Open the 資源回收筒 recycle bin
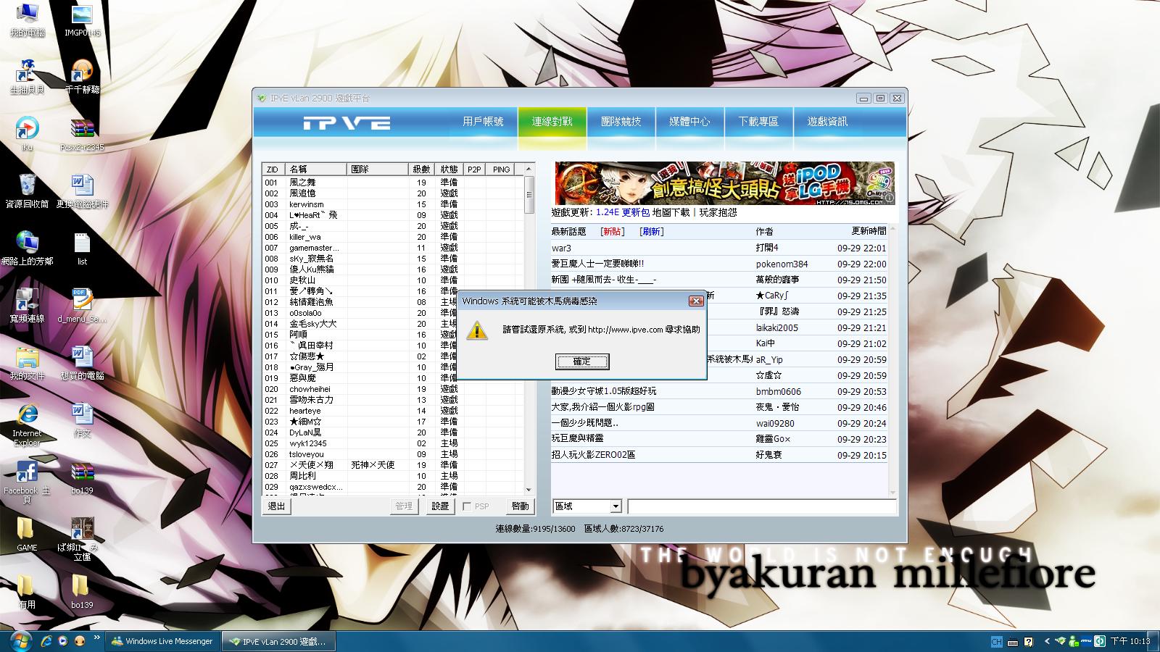 tap(27, 191)
